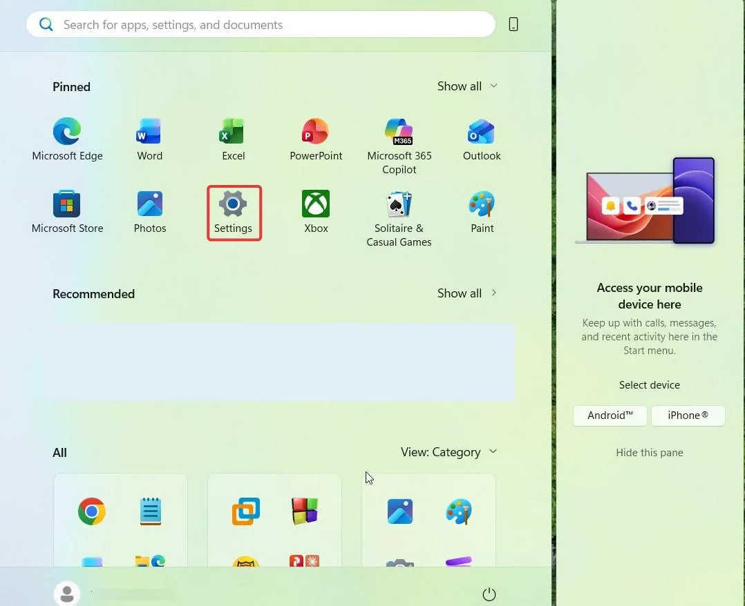Image resolution: width=745 pixels, height=606 pixels.
Task: Launch the Xbox app
Action: [x=315, y=212]
